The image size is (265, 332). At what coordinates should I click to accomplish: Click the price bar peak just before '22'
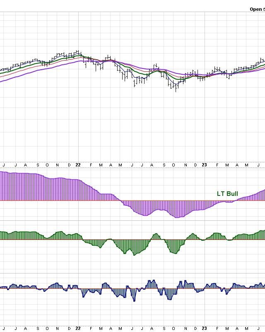coord(77,52)
